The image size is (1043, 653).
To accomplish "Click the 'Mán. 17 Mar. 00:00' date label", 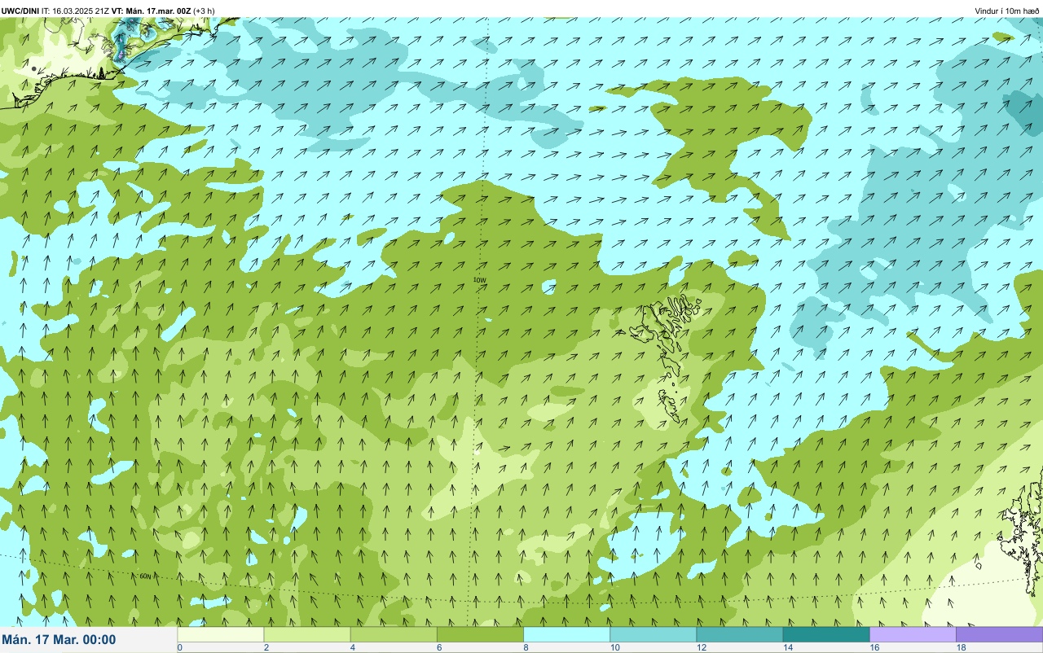I will tap(59, 640).
